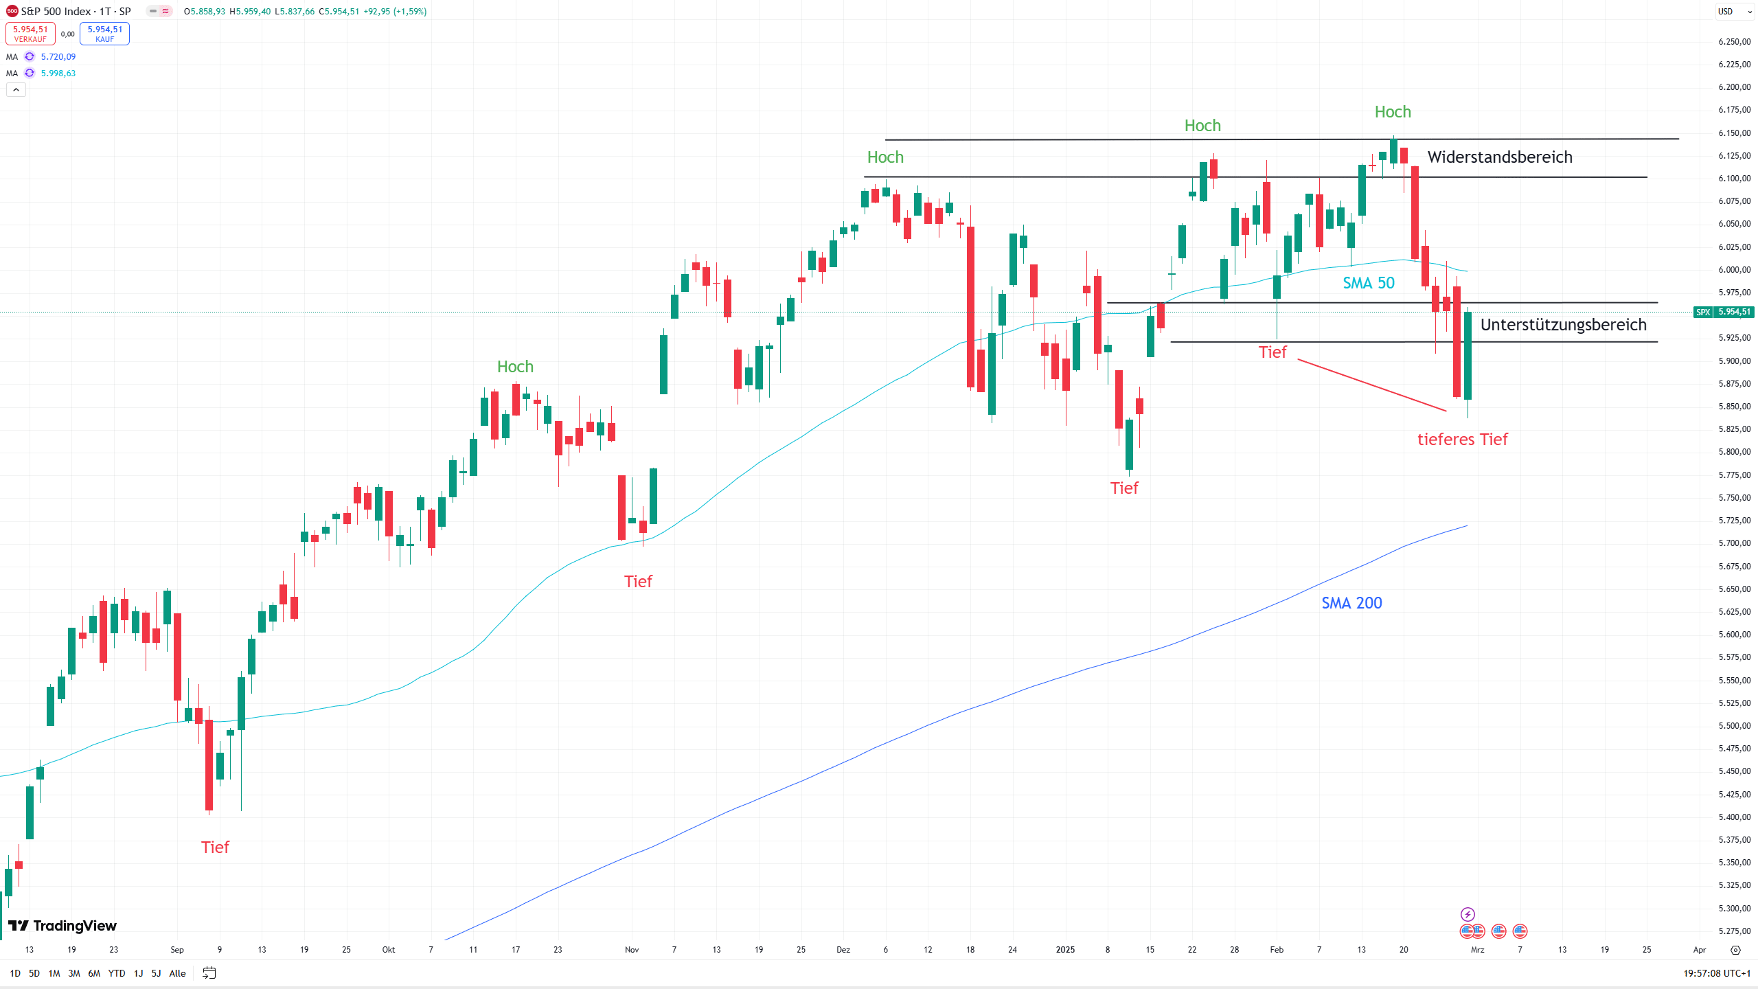Click the KAUF 5.954,51 buy button
The height and width of the screenshot is (989, 1758).
click(x=104, y=34)
